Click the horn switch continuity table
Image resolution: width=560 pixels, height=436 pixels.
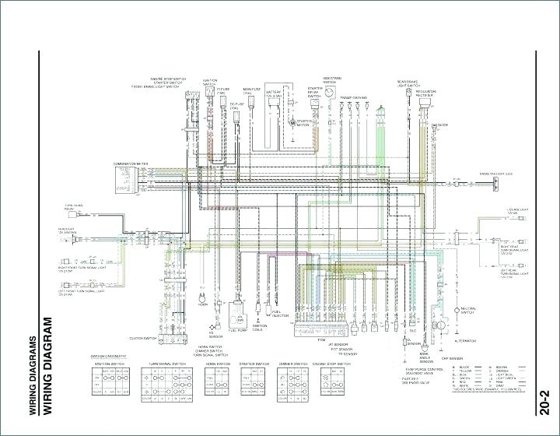[x=217, y=381]
